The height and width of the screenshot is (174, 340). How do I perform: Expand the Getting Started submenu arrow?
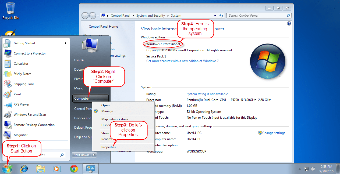click(x=65, y=43)
